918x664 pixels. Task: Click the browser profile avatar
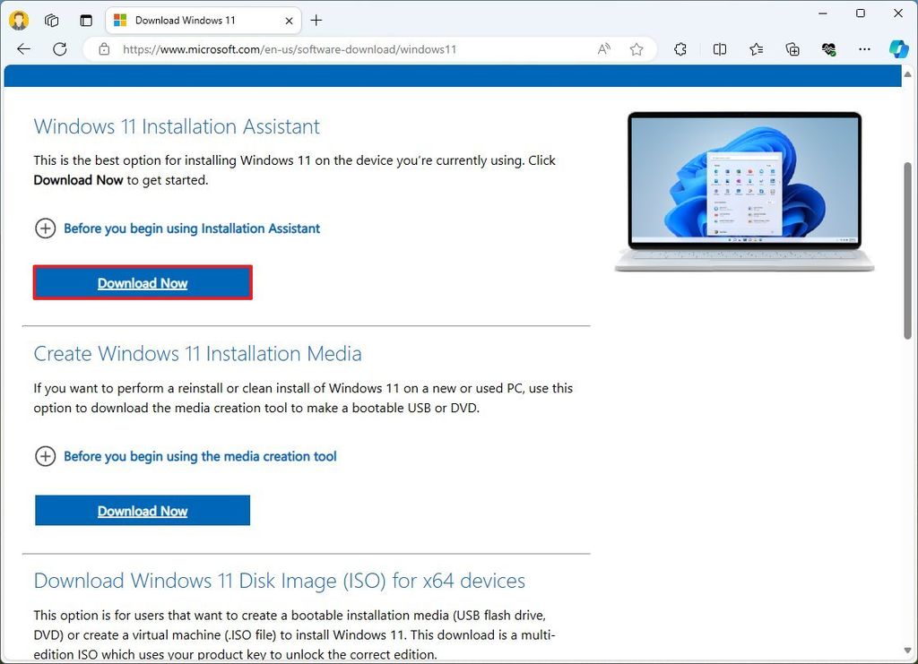tap(18, 20)
